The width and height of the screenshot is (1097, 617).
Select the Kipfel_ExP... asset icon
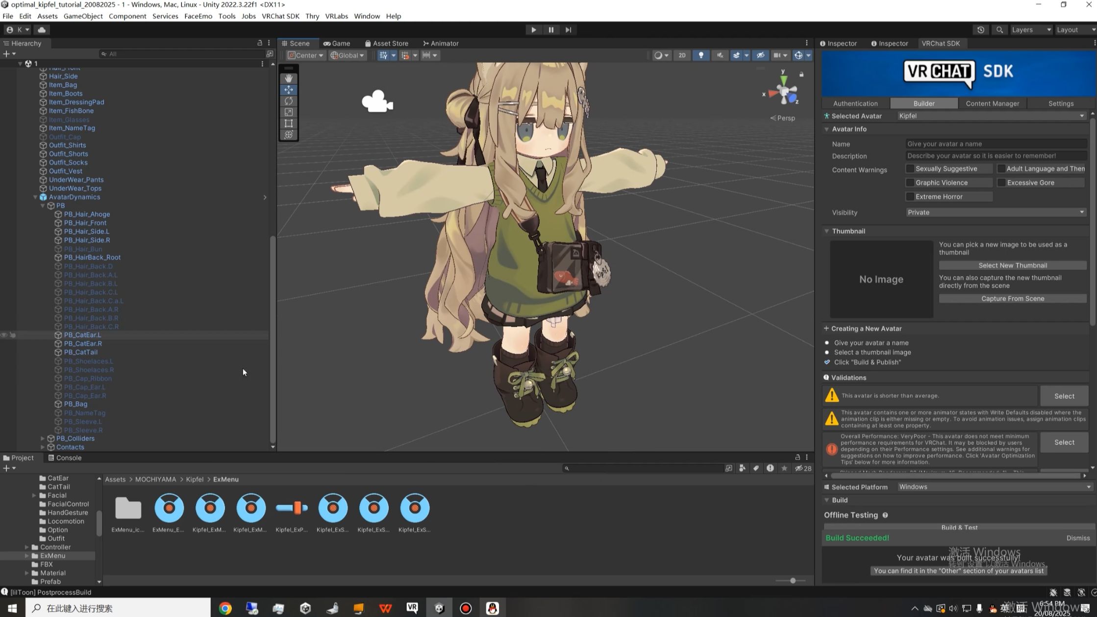[x=292, y=508]
